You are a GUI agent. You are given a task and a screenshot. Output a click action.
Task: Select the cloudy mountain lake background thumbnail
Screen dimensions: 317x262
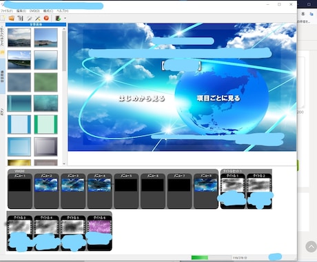click(x=19, y=38)
